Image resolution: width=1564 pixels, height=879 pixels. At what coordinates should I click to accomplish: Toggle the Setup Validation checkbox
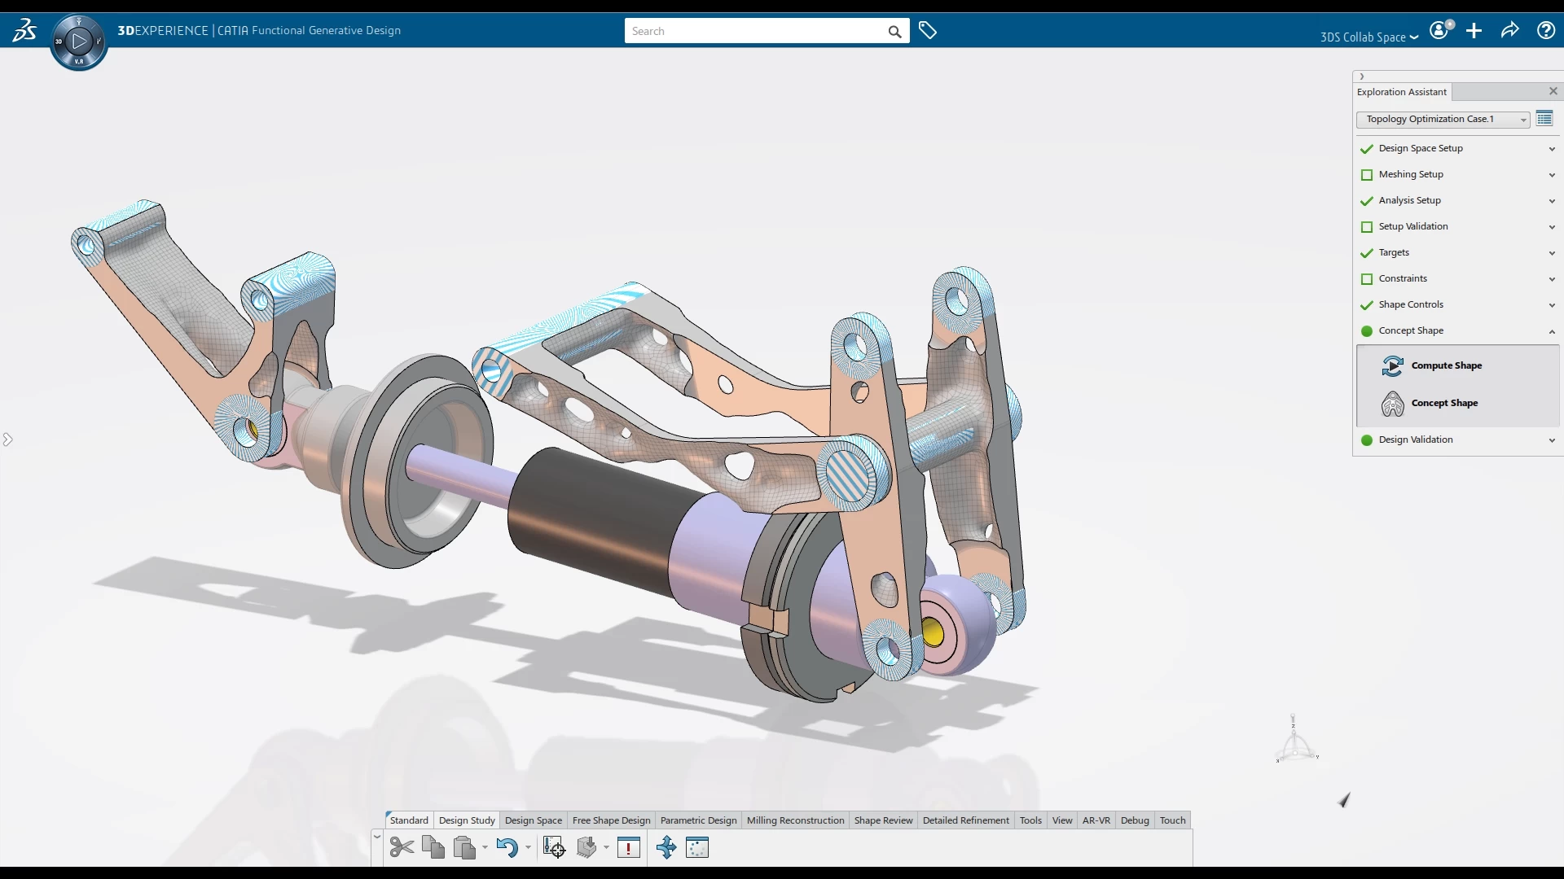coord(1365,227)
